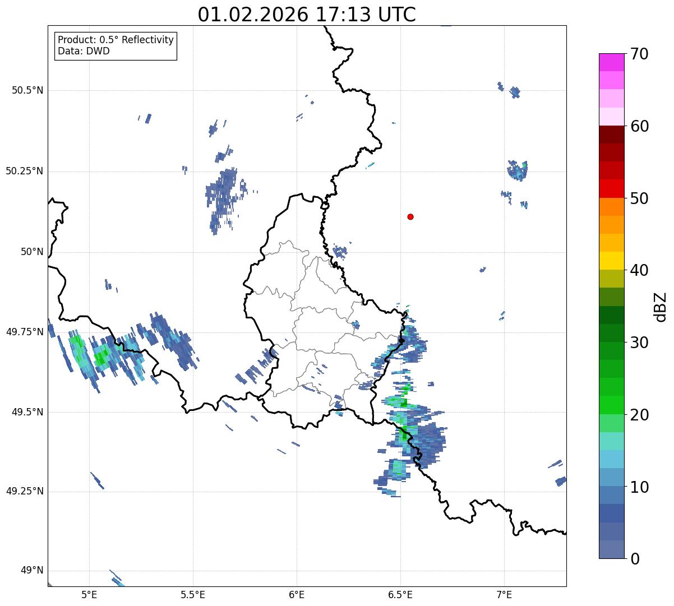Screen dimensions: 674x606
Task: Click the 50.5°N latitude label
Action: [x=27, y=90]
